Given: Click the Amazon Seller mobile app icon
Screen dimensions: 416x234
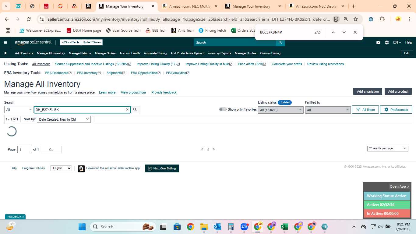Looking at the screenshot, I should click(81, 168).
